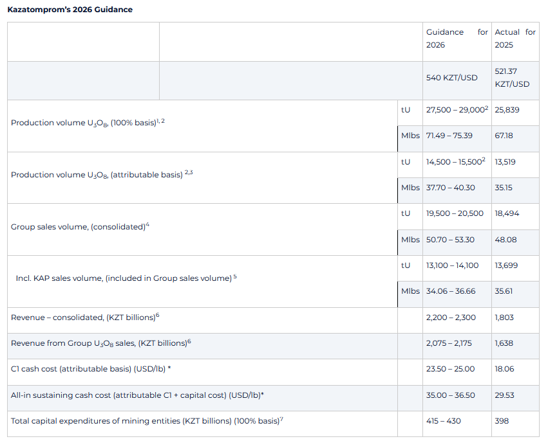Select the value 48.08

[x=505, y=239]
